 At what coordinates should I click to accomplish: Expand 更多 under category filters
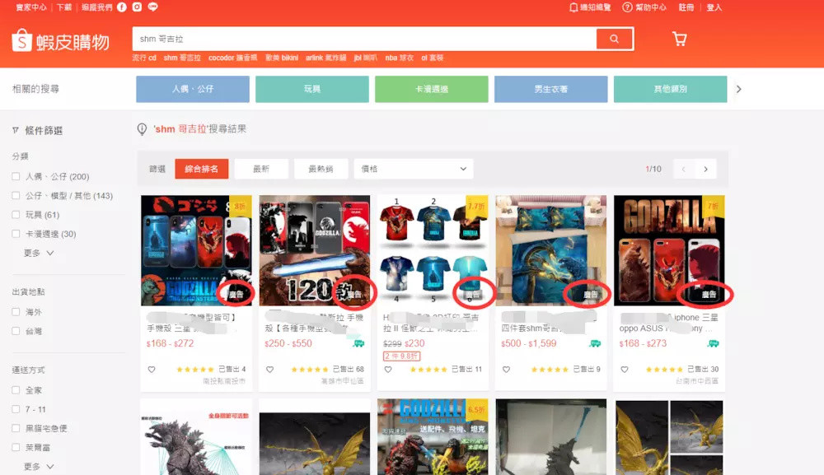(39, 253)
